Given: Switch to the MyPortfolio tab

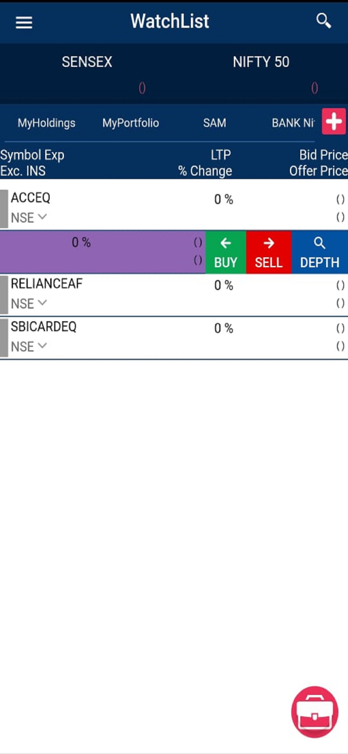Looking at the screenshot, I should tap(130, 123).
